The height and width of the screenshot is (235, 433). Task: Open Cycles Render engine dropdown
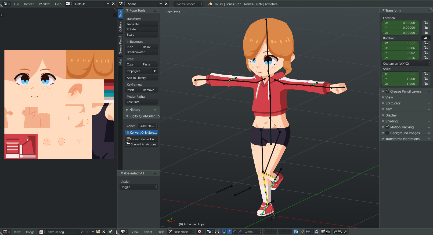point(189,4)
